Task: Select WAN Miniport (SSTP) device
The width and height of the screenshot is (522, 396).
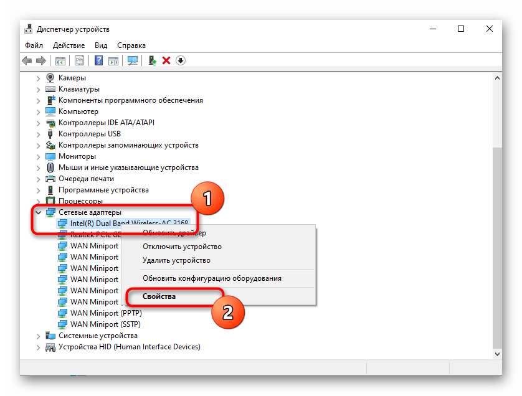Action: (x=105, y=324)
